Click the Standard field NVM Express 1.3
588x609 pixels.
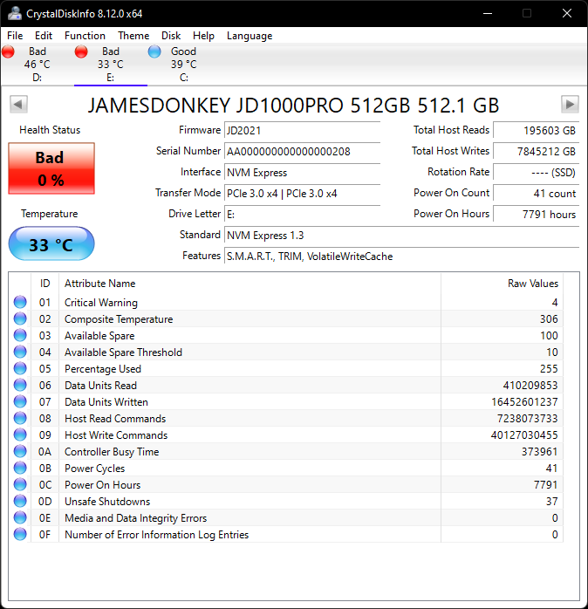[x=401, y=235]
